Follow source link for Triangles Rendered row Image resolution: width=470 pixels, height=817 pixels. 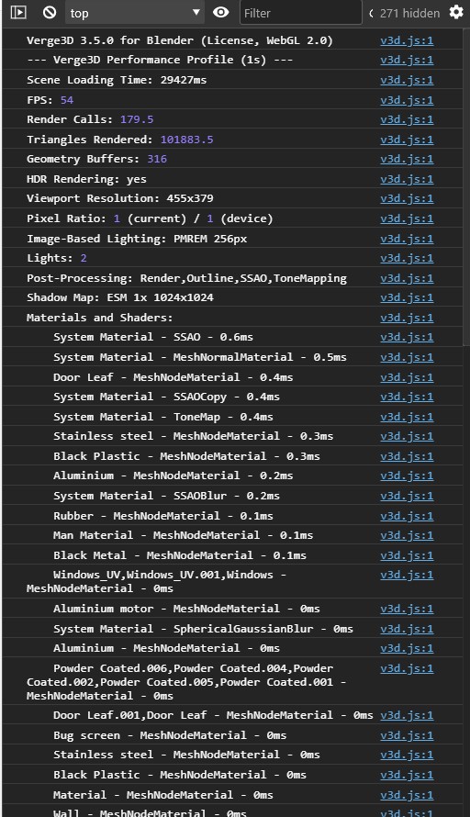tap(407, 140)
